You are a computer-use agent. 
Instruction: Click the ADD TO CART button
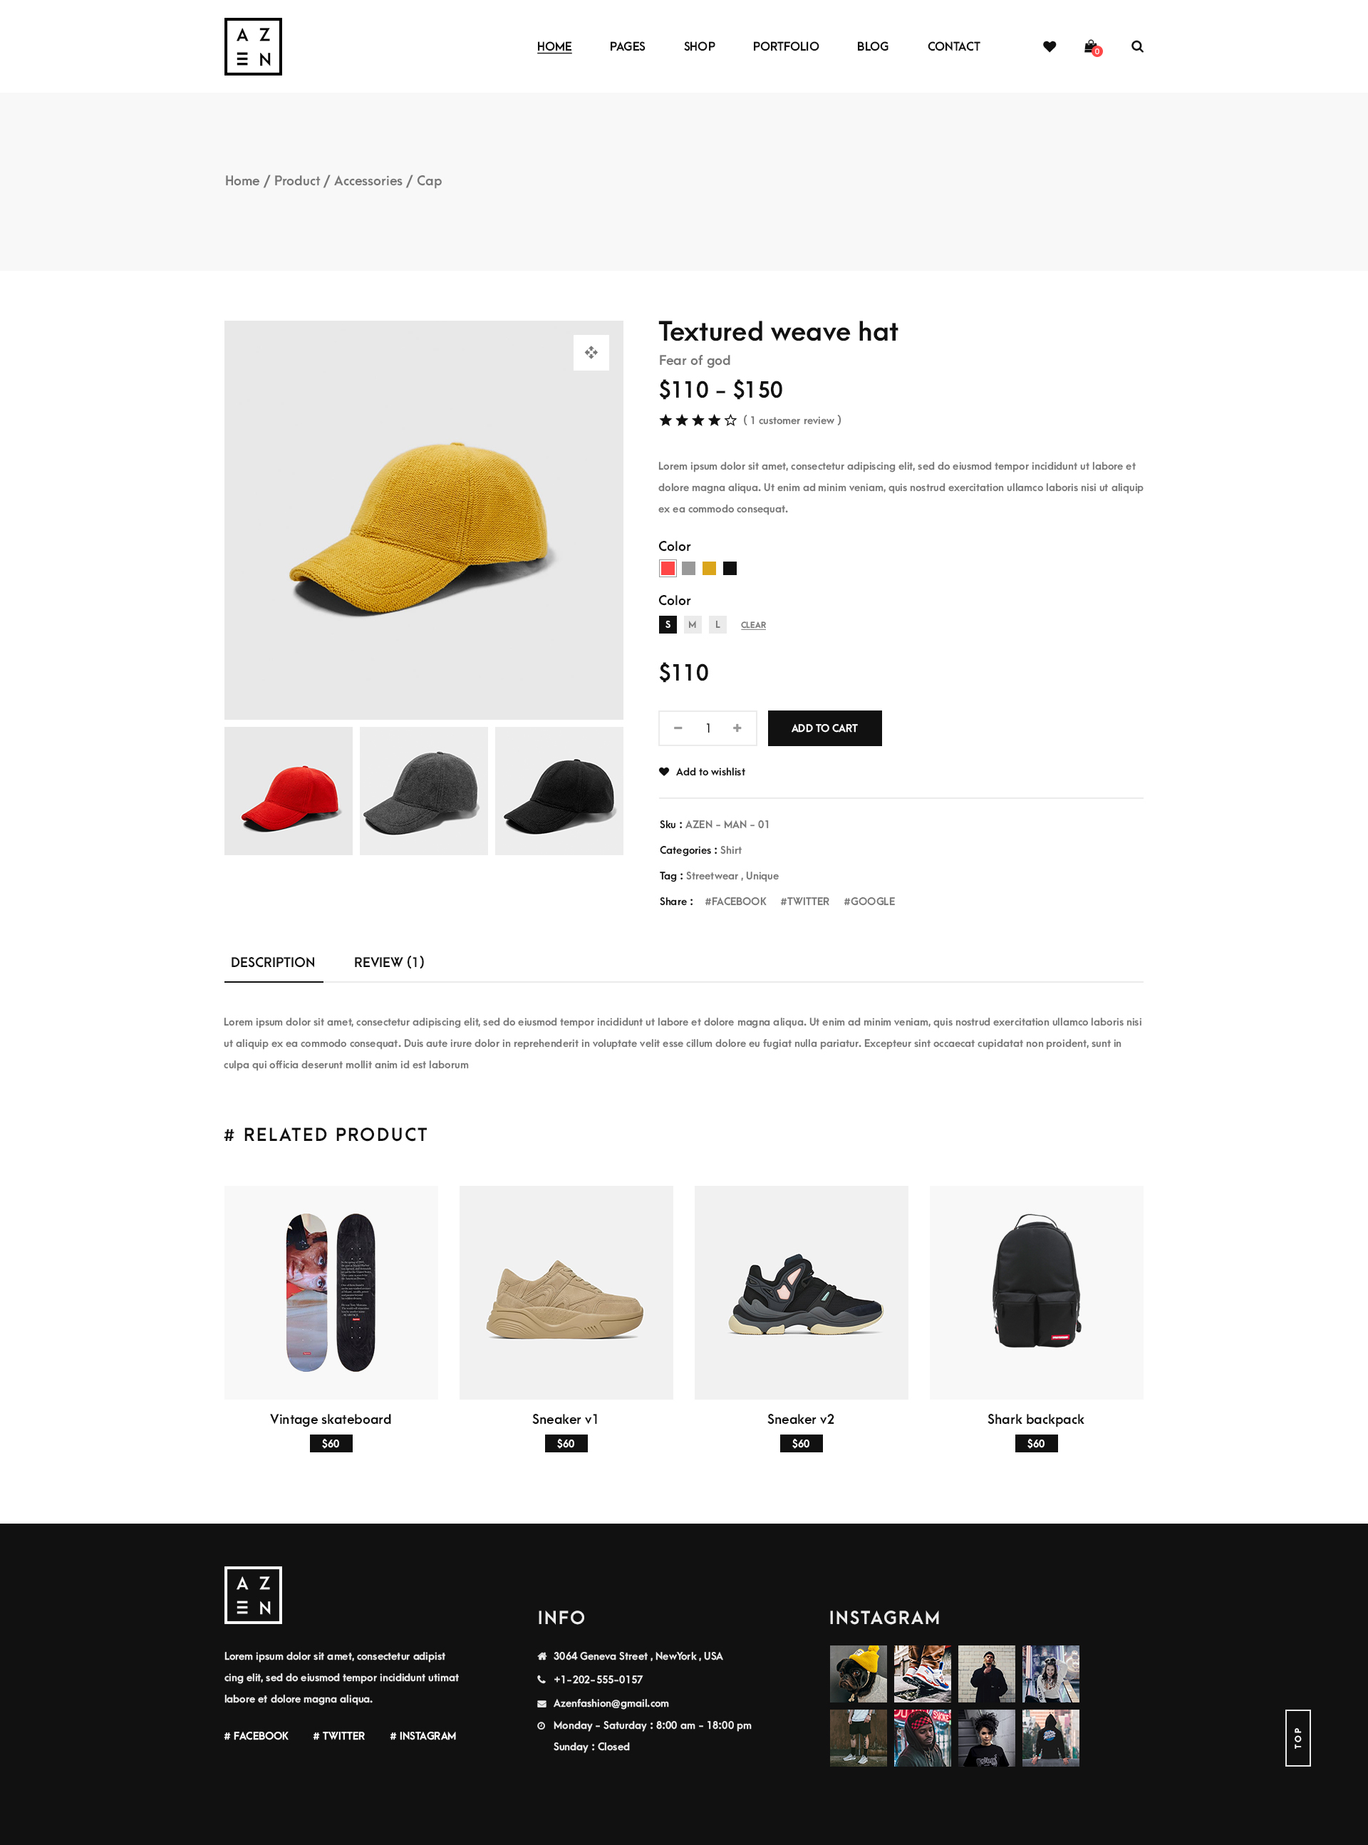point(825,728)
